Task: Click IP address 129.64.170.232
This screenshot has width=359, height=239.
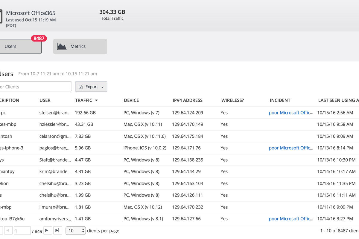Action: pos(188,207)
